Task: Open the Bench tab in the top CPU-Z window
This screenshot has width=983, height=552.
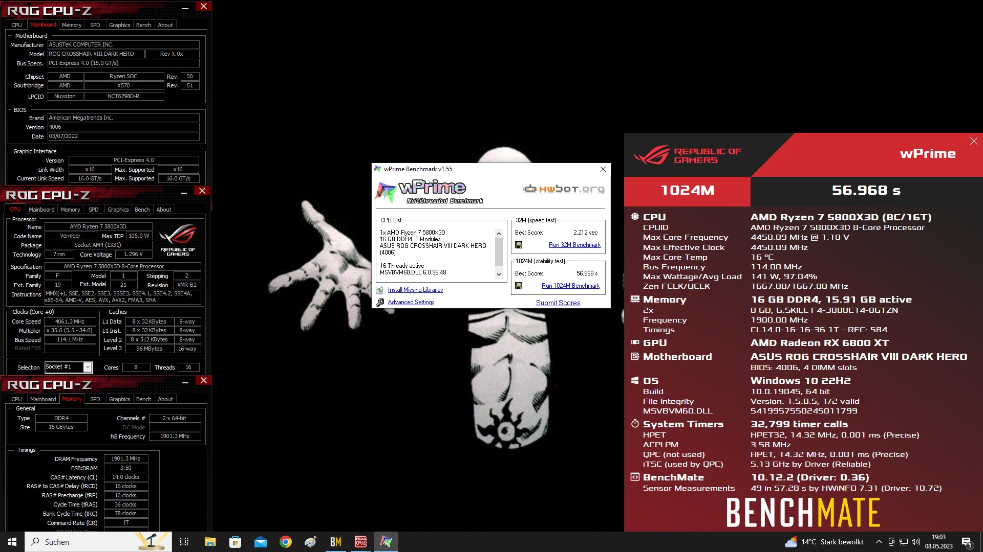Action: [x=144, y=25]
